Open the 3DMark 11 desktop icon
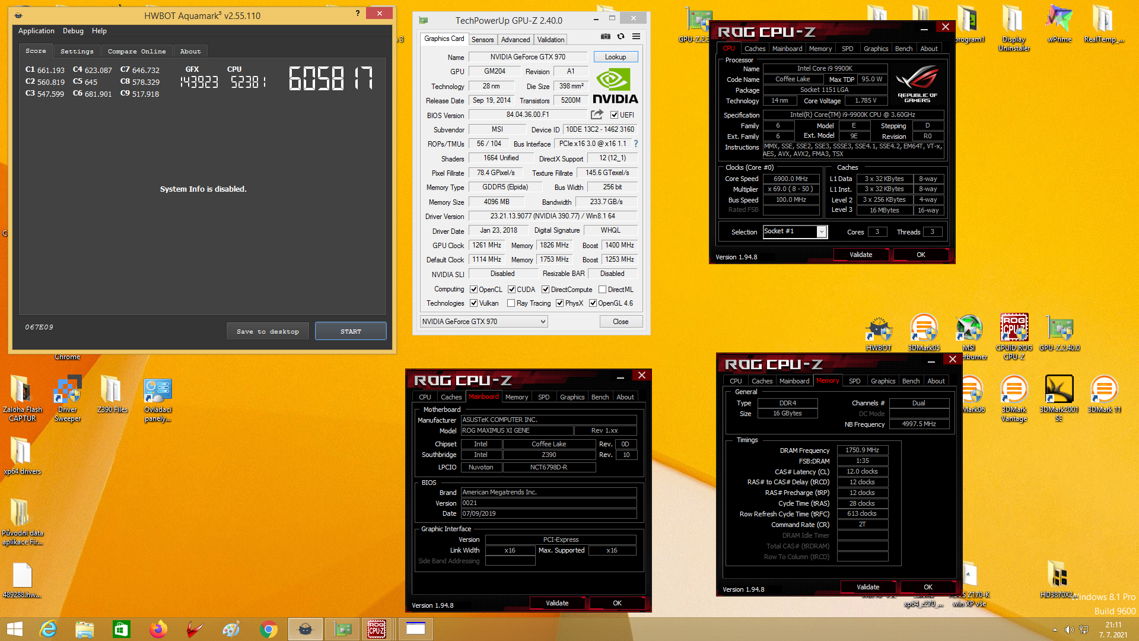This screenshot has width=1139, height=641. pyautogui.click(x=1104, y=394)
